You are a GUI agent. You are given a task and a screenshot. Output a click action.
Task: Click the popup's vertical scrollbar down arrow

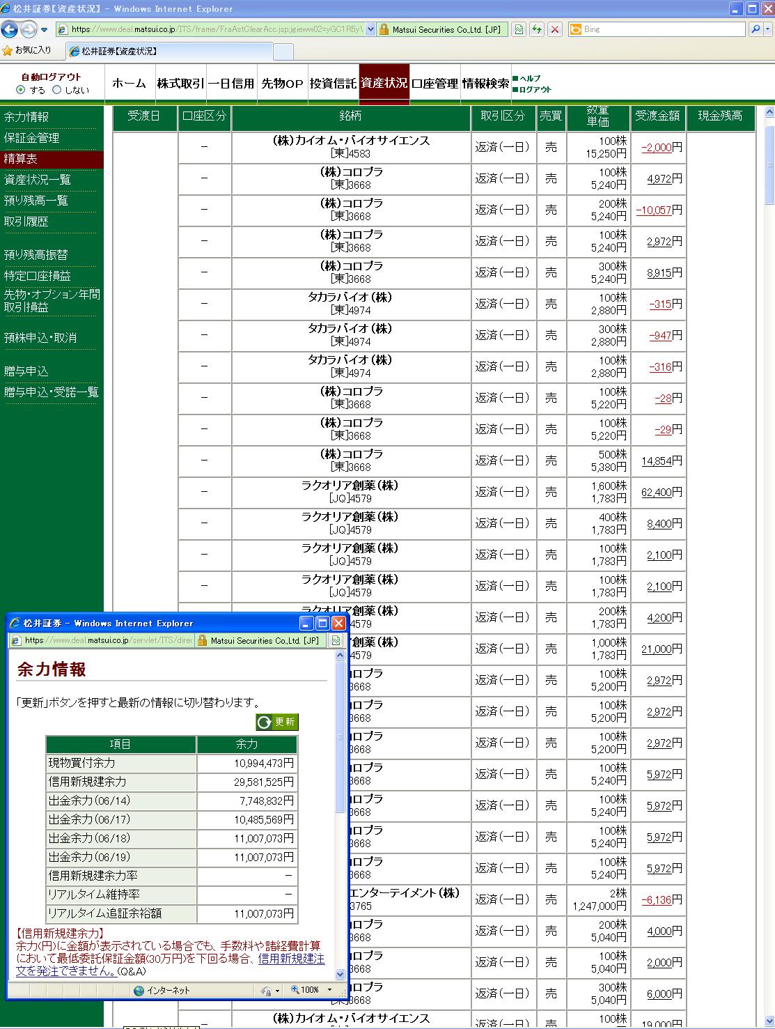[340, 974]
